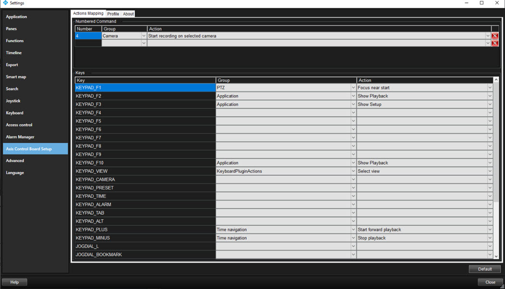Select the KEYPAD_CAMERA key row

tap(144, 180)
